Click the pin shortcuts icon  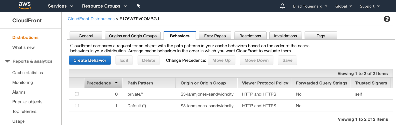(x=138, y=6)
